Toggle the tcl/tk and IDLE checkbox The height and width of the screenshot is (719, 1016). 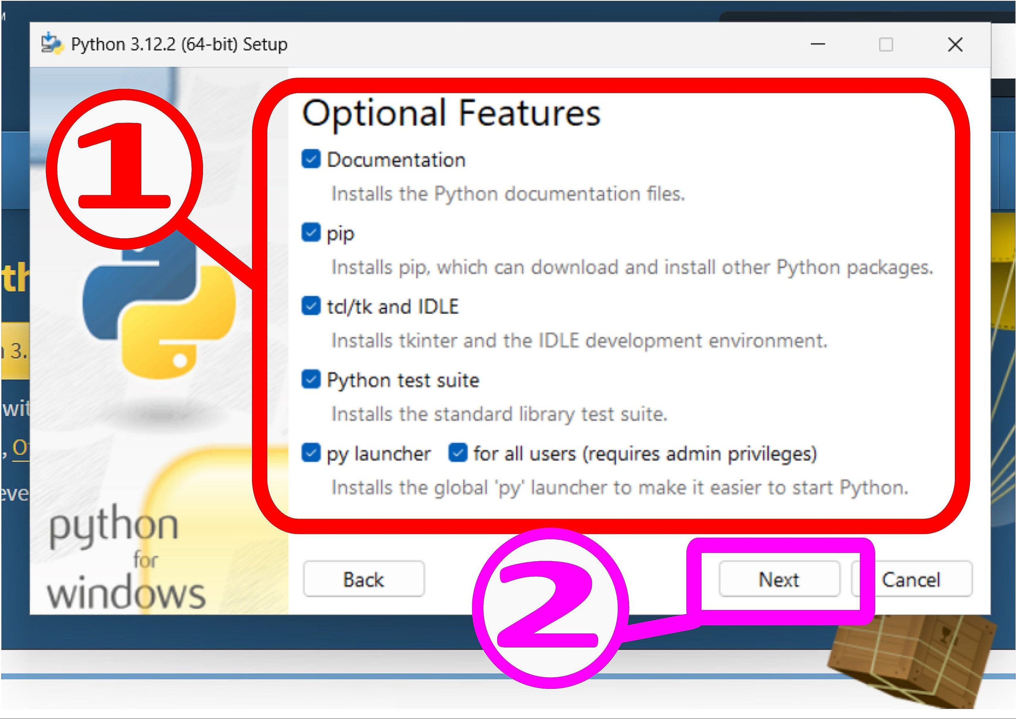click(x=311, y=306)
